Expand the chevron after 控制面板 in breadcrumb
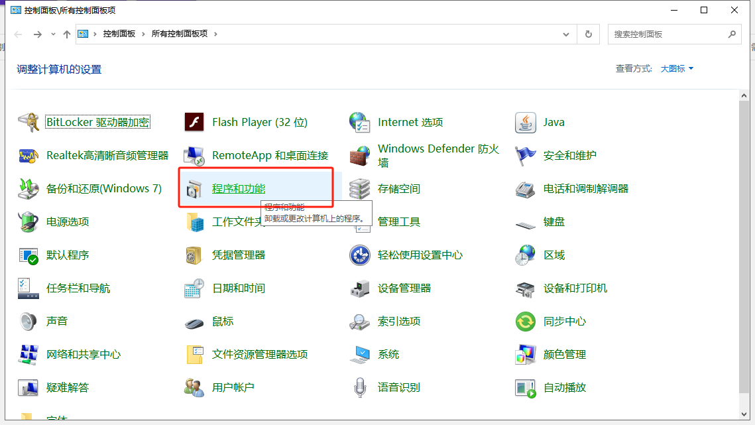Screen dimensions: 755x425 click(x=143, y=34)
